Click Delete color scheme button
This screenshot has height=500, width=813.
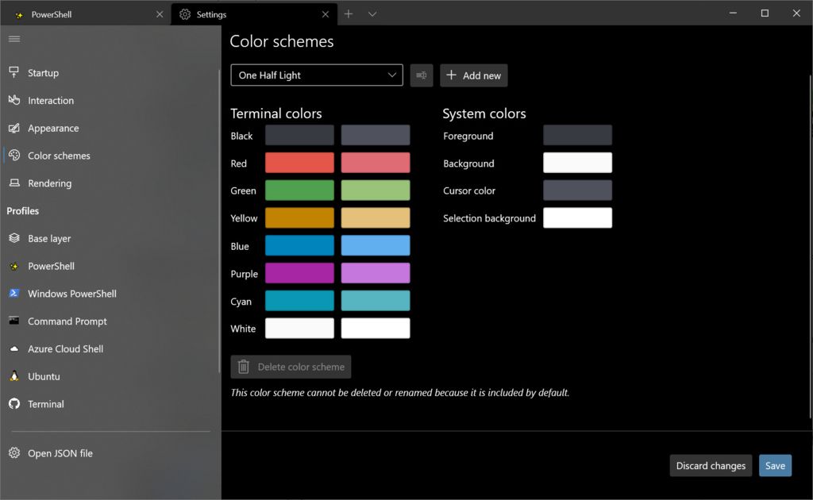(291, 367)
